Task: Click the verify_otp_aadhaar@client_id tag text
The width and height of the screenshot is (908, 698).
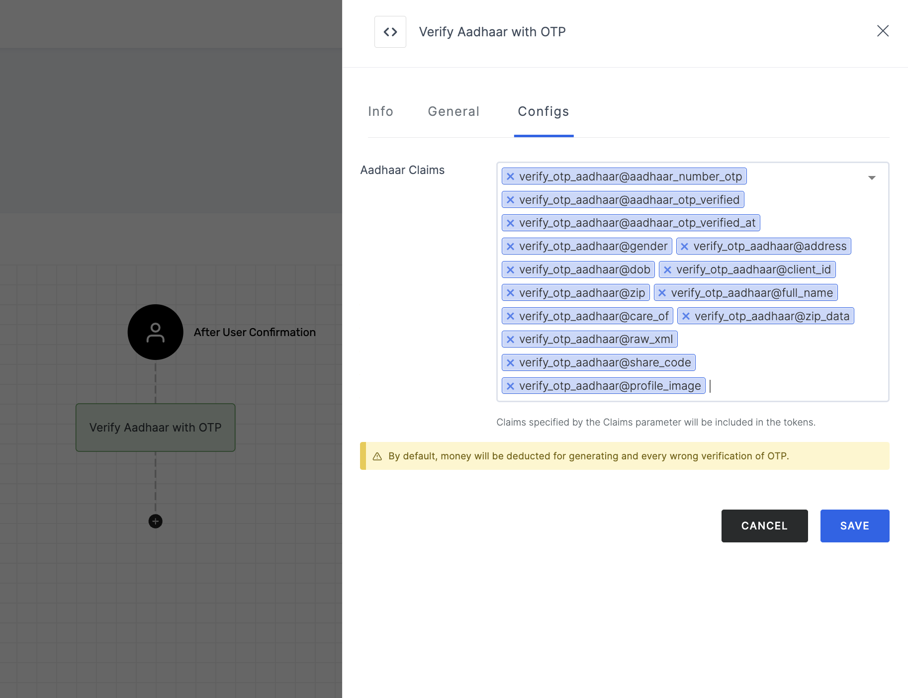Action: (753, 269)
